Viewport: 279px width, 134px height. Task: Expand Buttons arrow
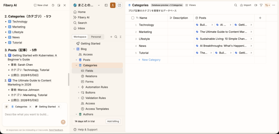(x=79, y=93)
